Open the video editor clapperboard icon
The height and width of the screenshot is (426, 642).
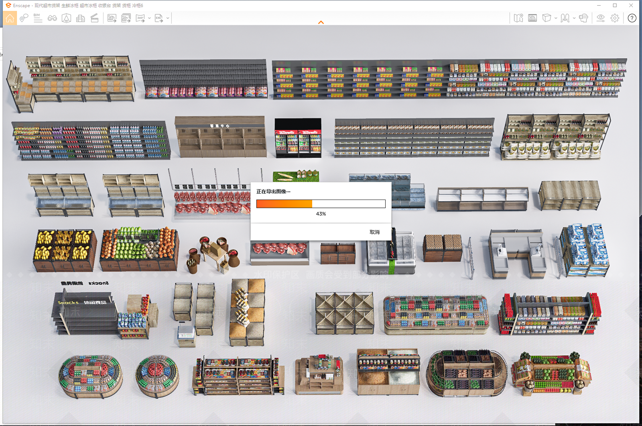[95, 18]
